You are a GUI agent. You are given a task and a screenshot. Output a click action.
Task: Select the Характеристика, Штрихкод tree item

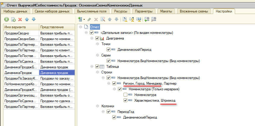point(155,100)
